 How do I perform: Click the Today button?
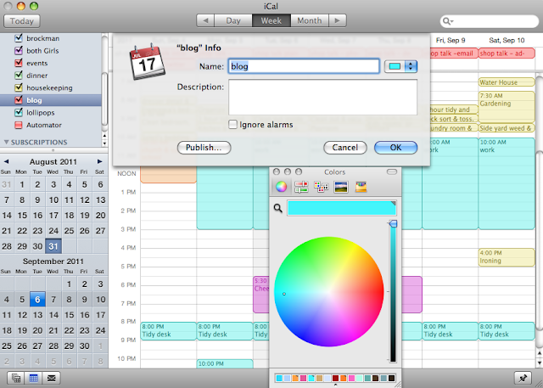coord(22,21)
